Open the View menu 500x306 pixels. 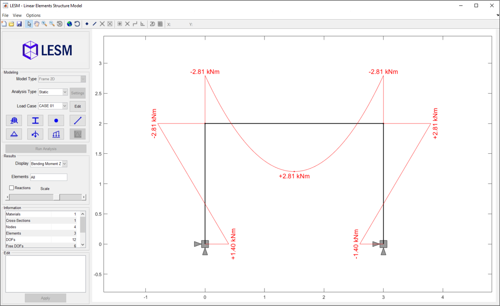tap(17, 15)
